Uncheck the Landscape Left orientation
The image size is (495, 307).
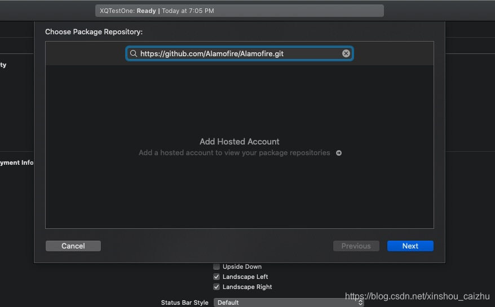click(x=216, y=277)
